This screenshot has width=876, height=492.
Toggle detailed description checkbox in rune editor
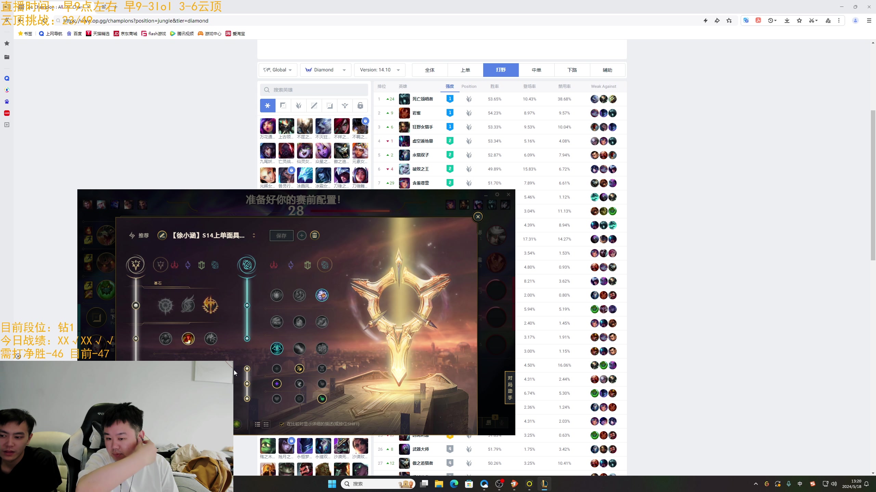pyautogui.click(x=282, y=424)
